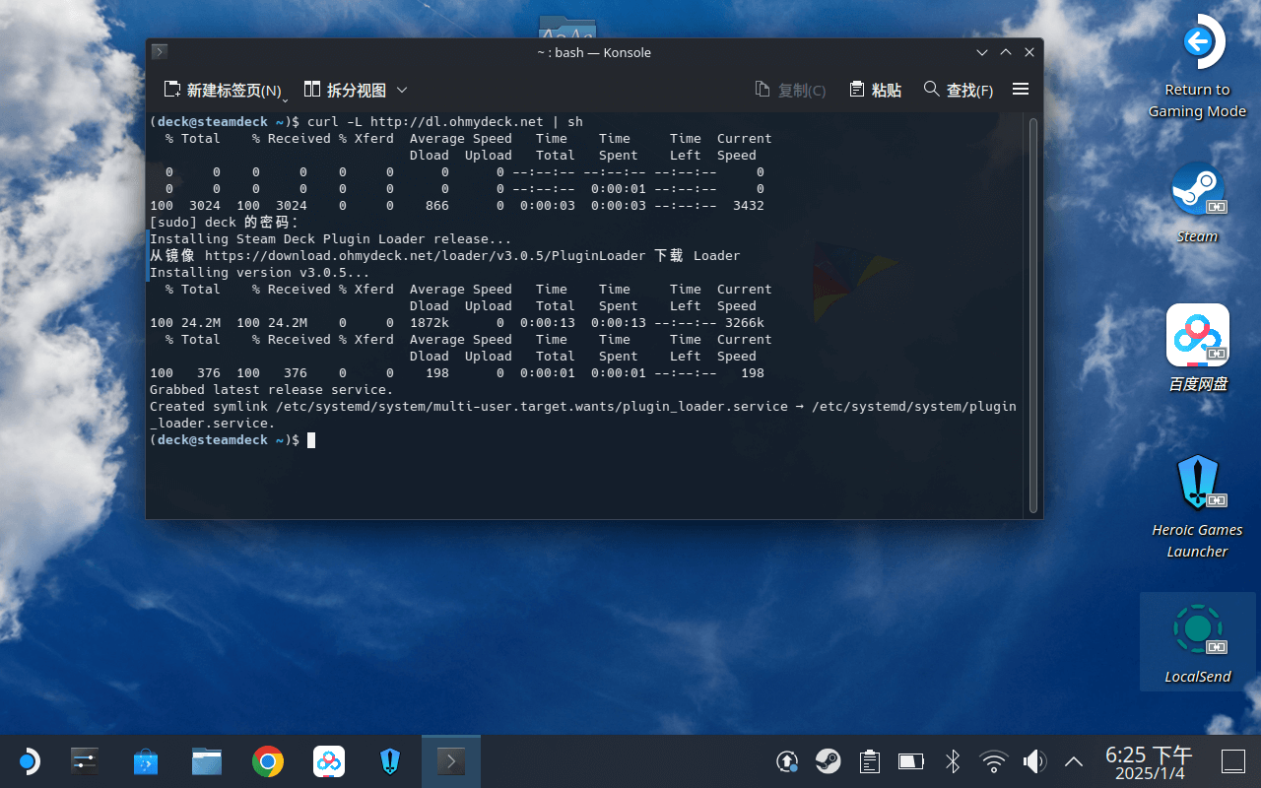Image resolution: width=1261 pixels, height=788 pixels.
Task: Open the Heroic Games Launcher desktop icon
Action: 1197,483
